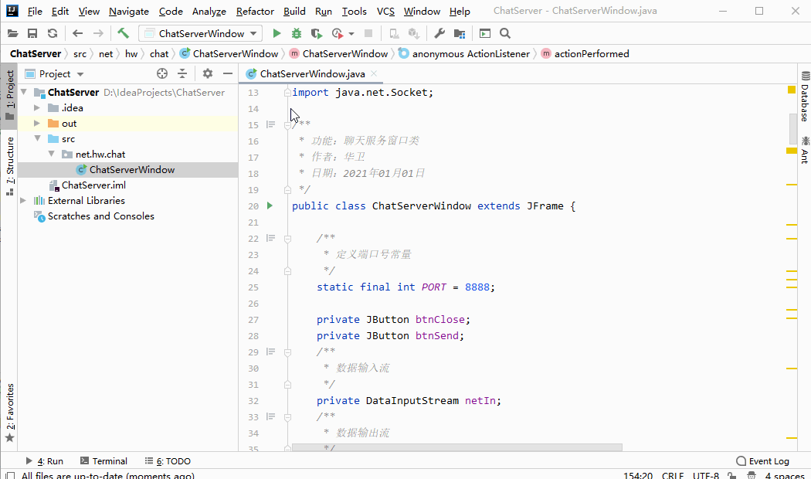Expand the out folder node
This screenshot has width=811, height=479.
(37, 123)
